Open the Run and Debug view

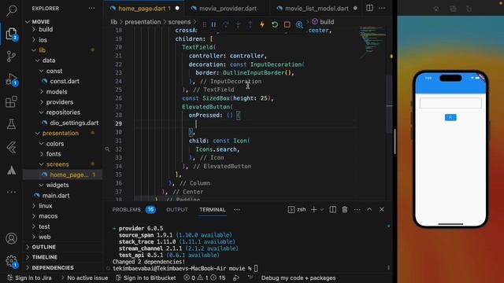coord(11,79)
